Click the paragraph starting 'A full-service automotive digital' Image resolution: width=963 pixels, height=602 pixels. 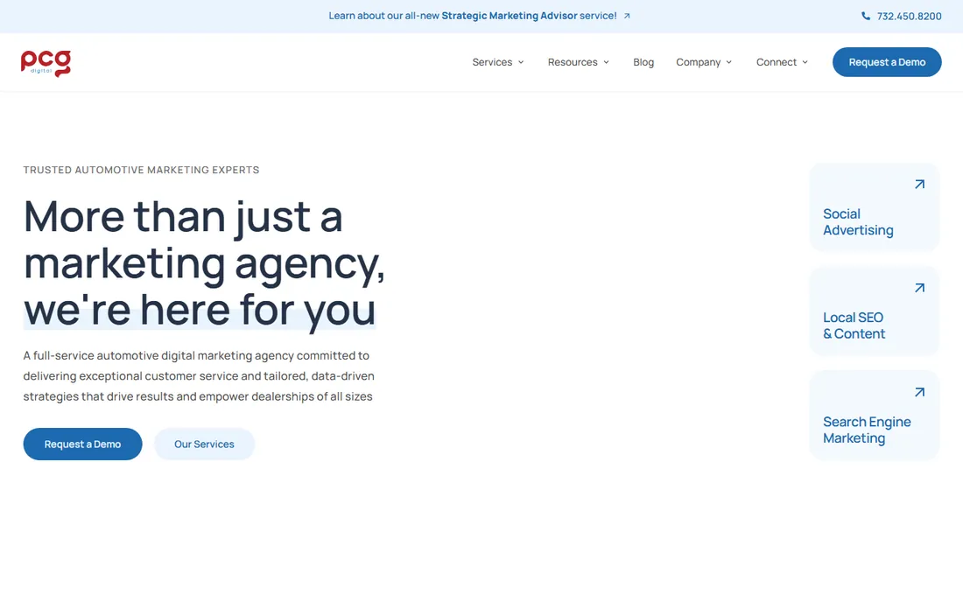click(x=199, y=375)
